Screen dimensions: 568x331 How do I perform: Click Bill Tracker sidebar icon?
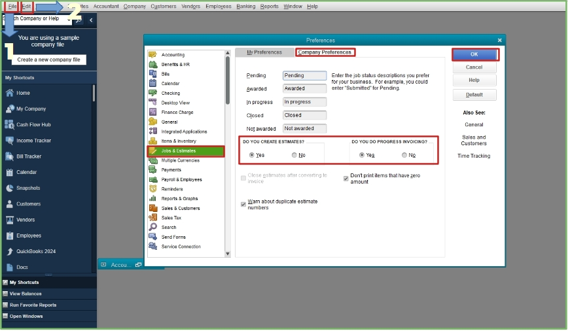pos(9,156)
